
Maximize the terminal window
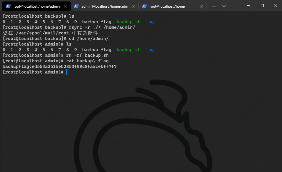click(262, 6)
